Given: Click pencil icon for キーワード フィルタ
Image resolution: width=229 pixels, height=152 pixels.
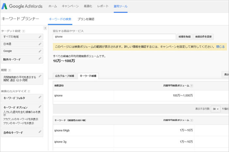Looking at the screenshot, I should point(40,97).
